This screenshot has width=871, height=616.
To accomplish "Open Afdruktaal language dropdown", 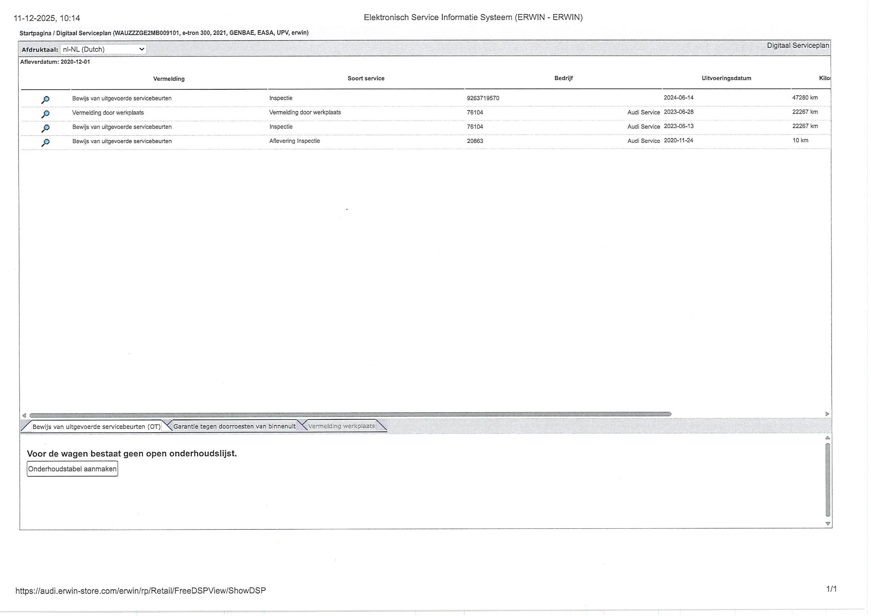I will point(103,49).
